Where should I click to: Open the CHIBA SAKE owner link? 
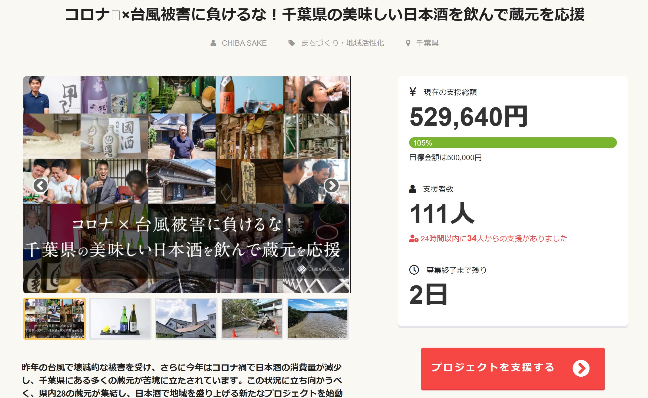point(244,43)
